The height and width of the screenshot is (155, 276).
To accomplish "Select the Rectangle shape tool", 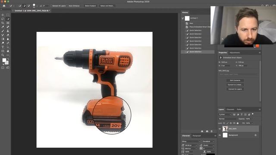I will [3, 51].
